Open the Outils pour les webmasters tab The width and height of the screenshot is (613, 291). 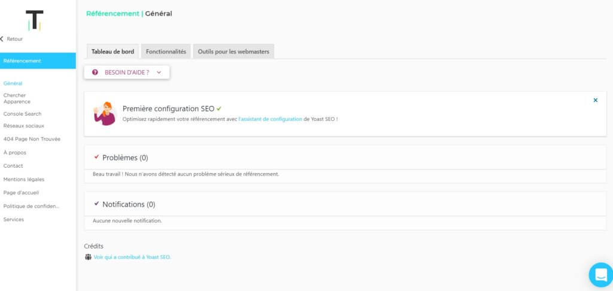pos(233,51)
